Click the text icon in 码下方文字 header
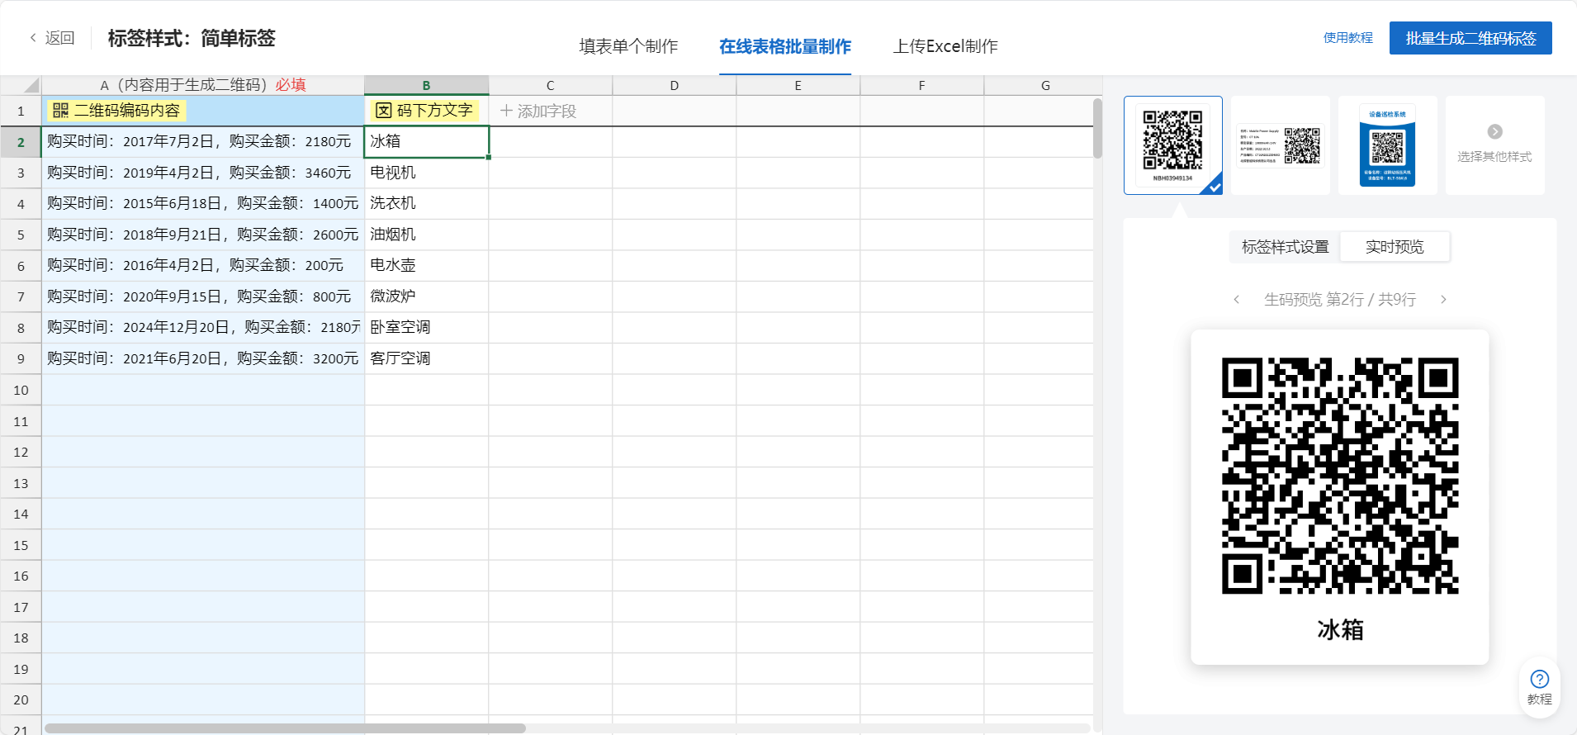The width and height of the screenshot is (1577, 735). [x=384, y=111]
